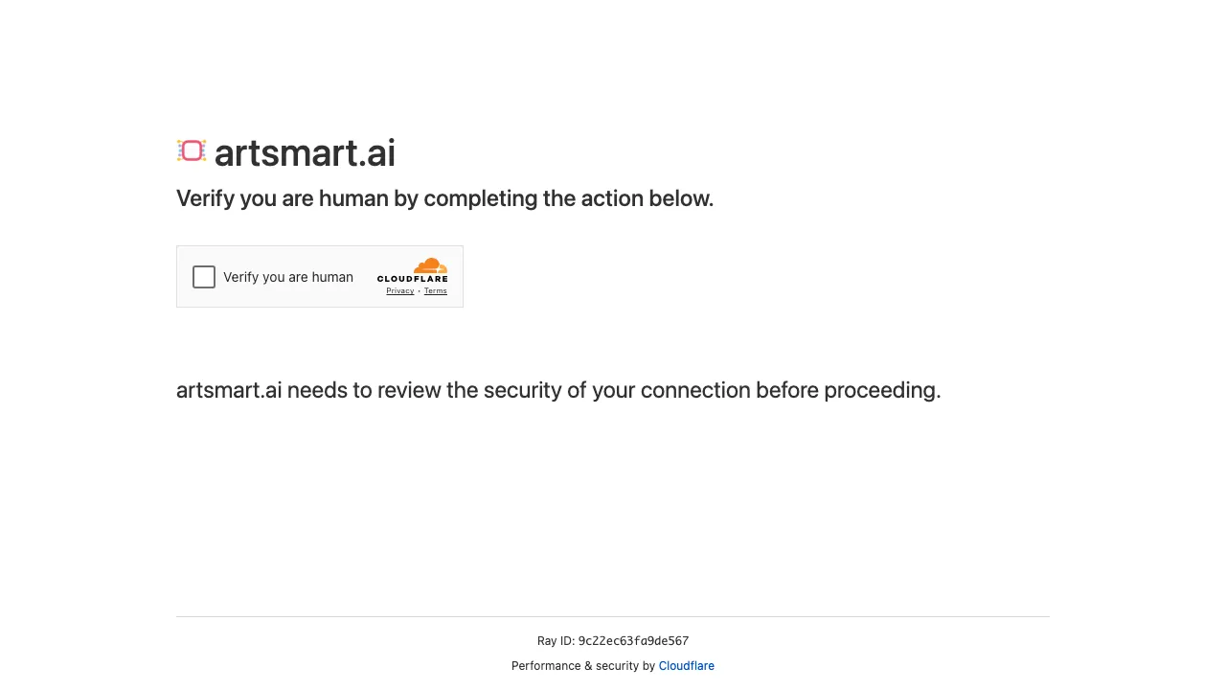The image size is (1226, 690).
Task: Click the Verify you are human label
Action: tap(287, 277)
